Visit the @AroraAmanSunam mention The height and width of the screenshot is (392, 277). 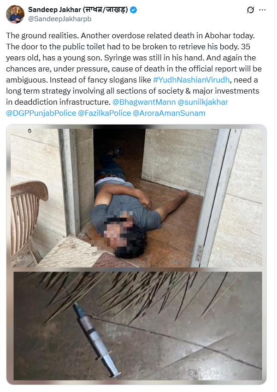click(x=169, y=113)
